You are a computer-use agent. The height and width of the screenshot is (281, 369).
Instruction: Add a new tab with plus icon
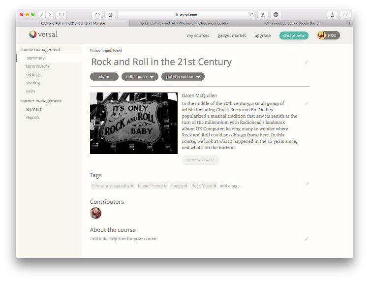[349, 23]
